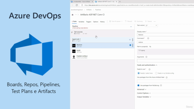Image resolution: width=194 pixels, height=109 pixels.
Task: Click the Build task dotnet icon
Action: [74, 51]
